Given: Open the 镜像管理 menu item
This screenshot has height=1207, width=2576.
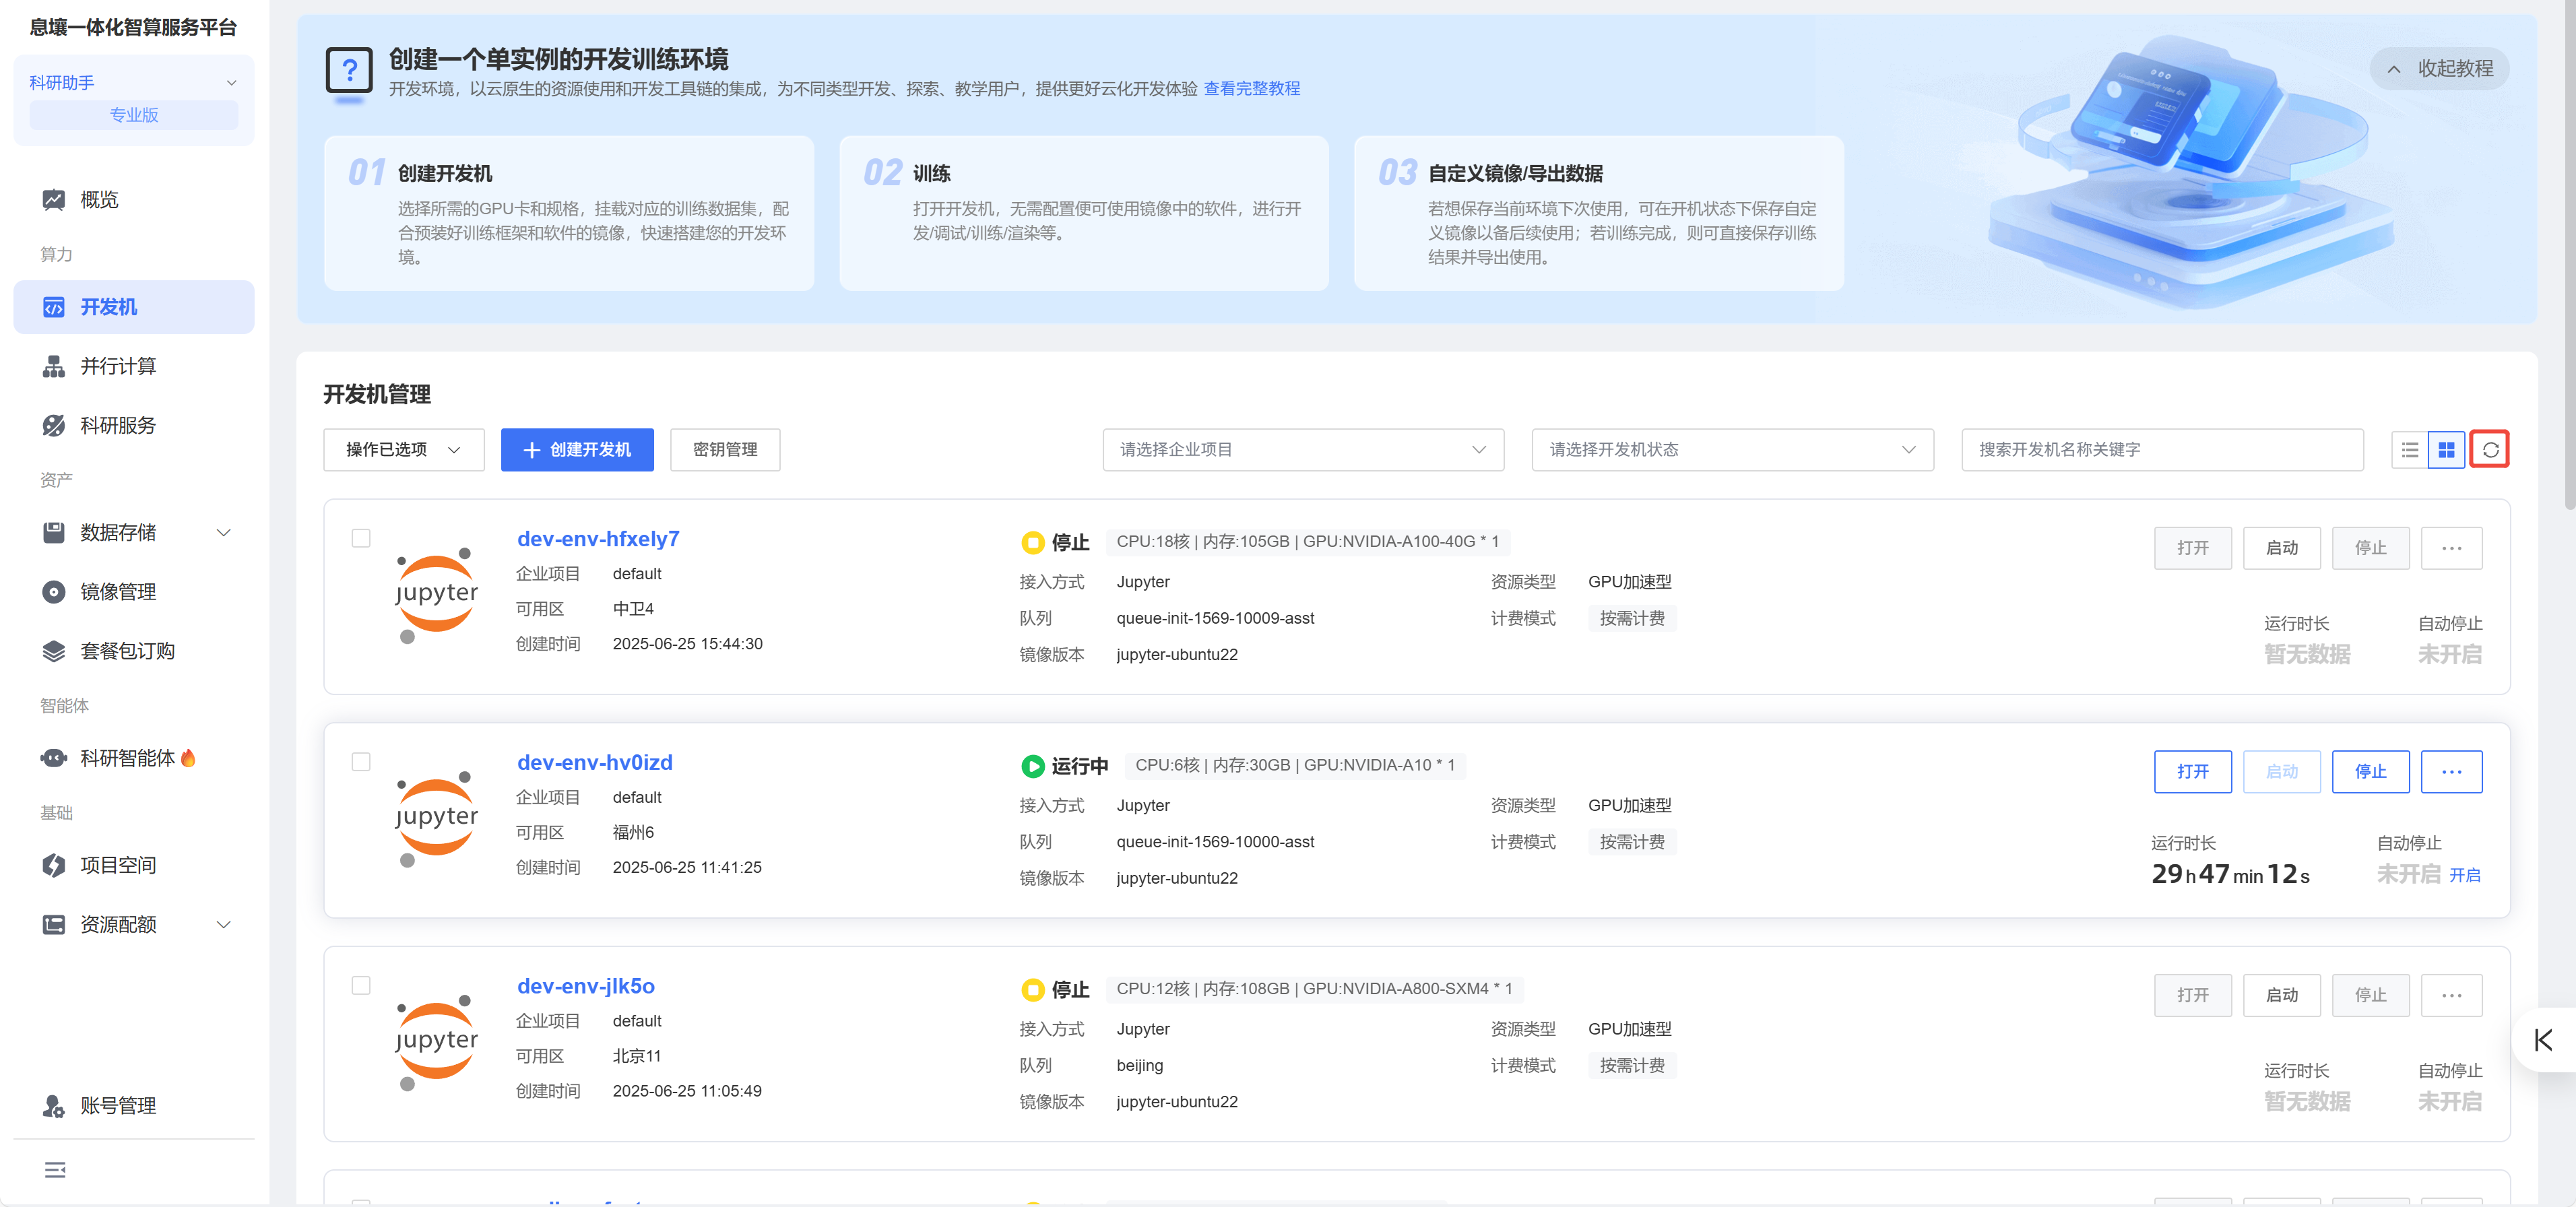Looking at the screenshot, I should pos(134,592).
